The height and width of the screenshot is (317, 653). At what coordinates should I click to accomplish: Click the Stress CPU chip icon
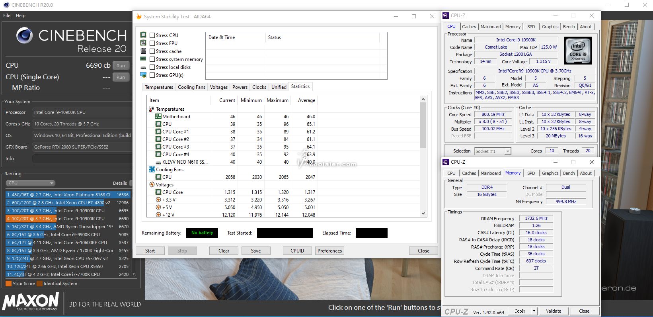tap(143, 35)
